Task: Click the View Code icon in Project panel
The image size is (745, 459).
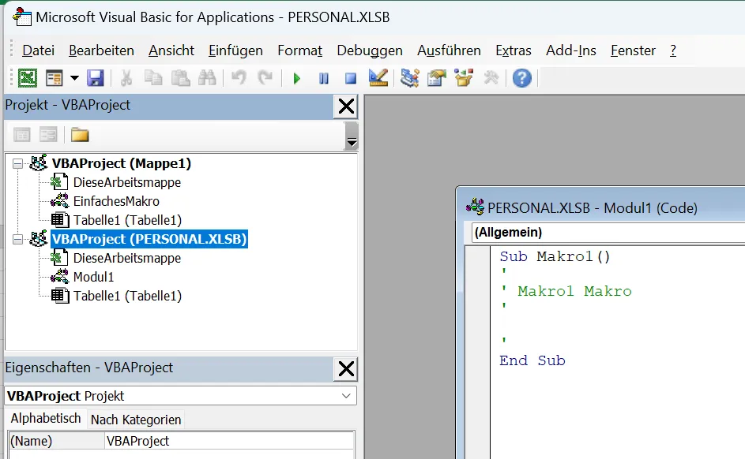Action: click(22, 135)
